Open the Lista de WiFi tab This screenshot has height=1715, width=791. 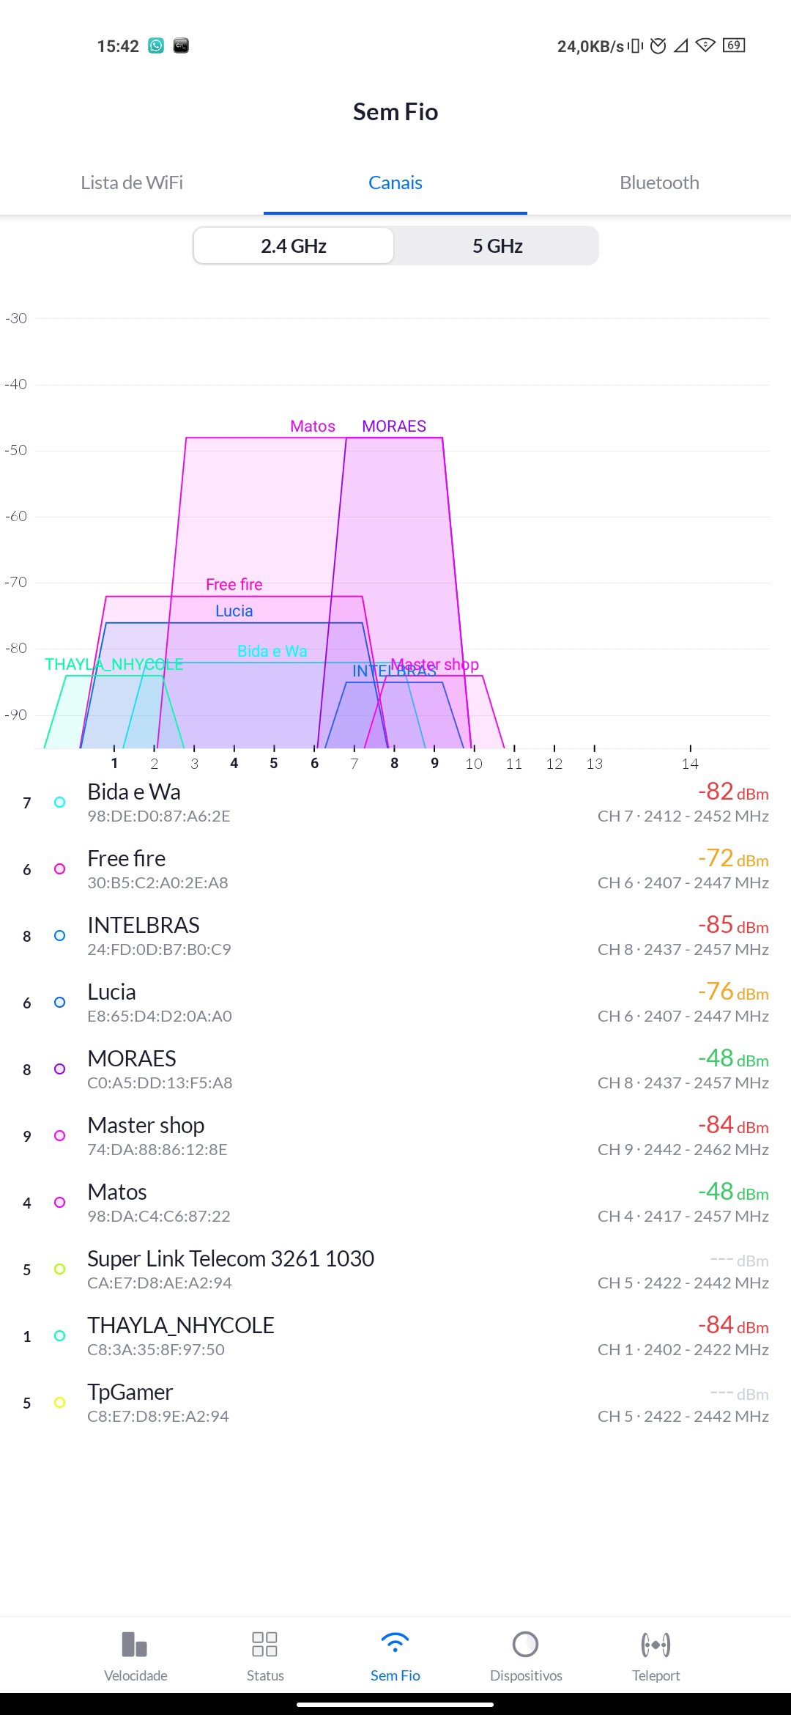(x=132, y=182)
